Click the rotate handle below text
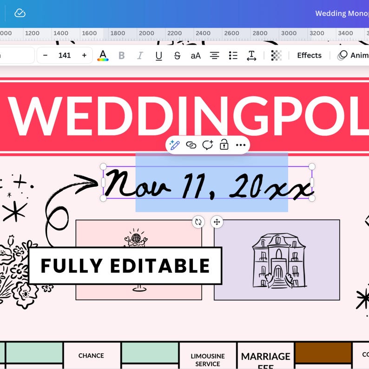This screenshot has width=369, height=369. 198,222
